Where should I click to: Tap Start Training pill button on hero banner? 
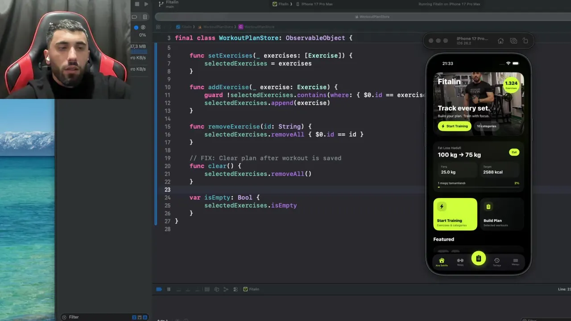(x=454, y=126)
